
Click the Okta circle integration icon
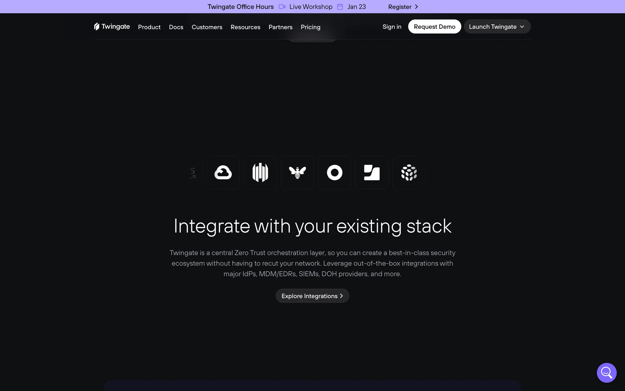[334, 173]
